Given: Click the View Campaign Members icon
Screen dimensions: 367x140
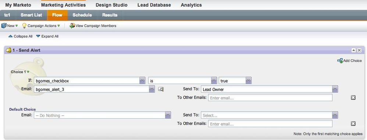Looking at the screenshot, I should coord(72,25).
